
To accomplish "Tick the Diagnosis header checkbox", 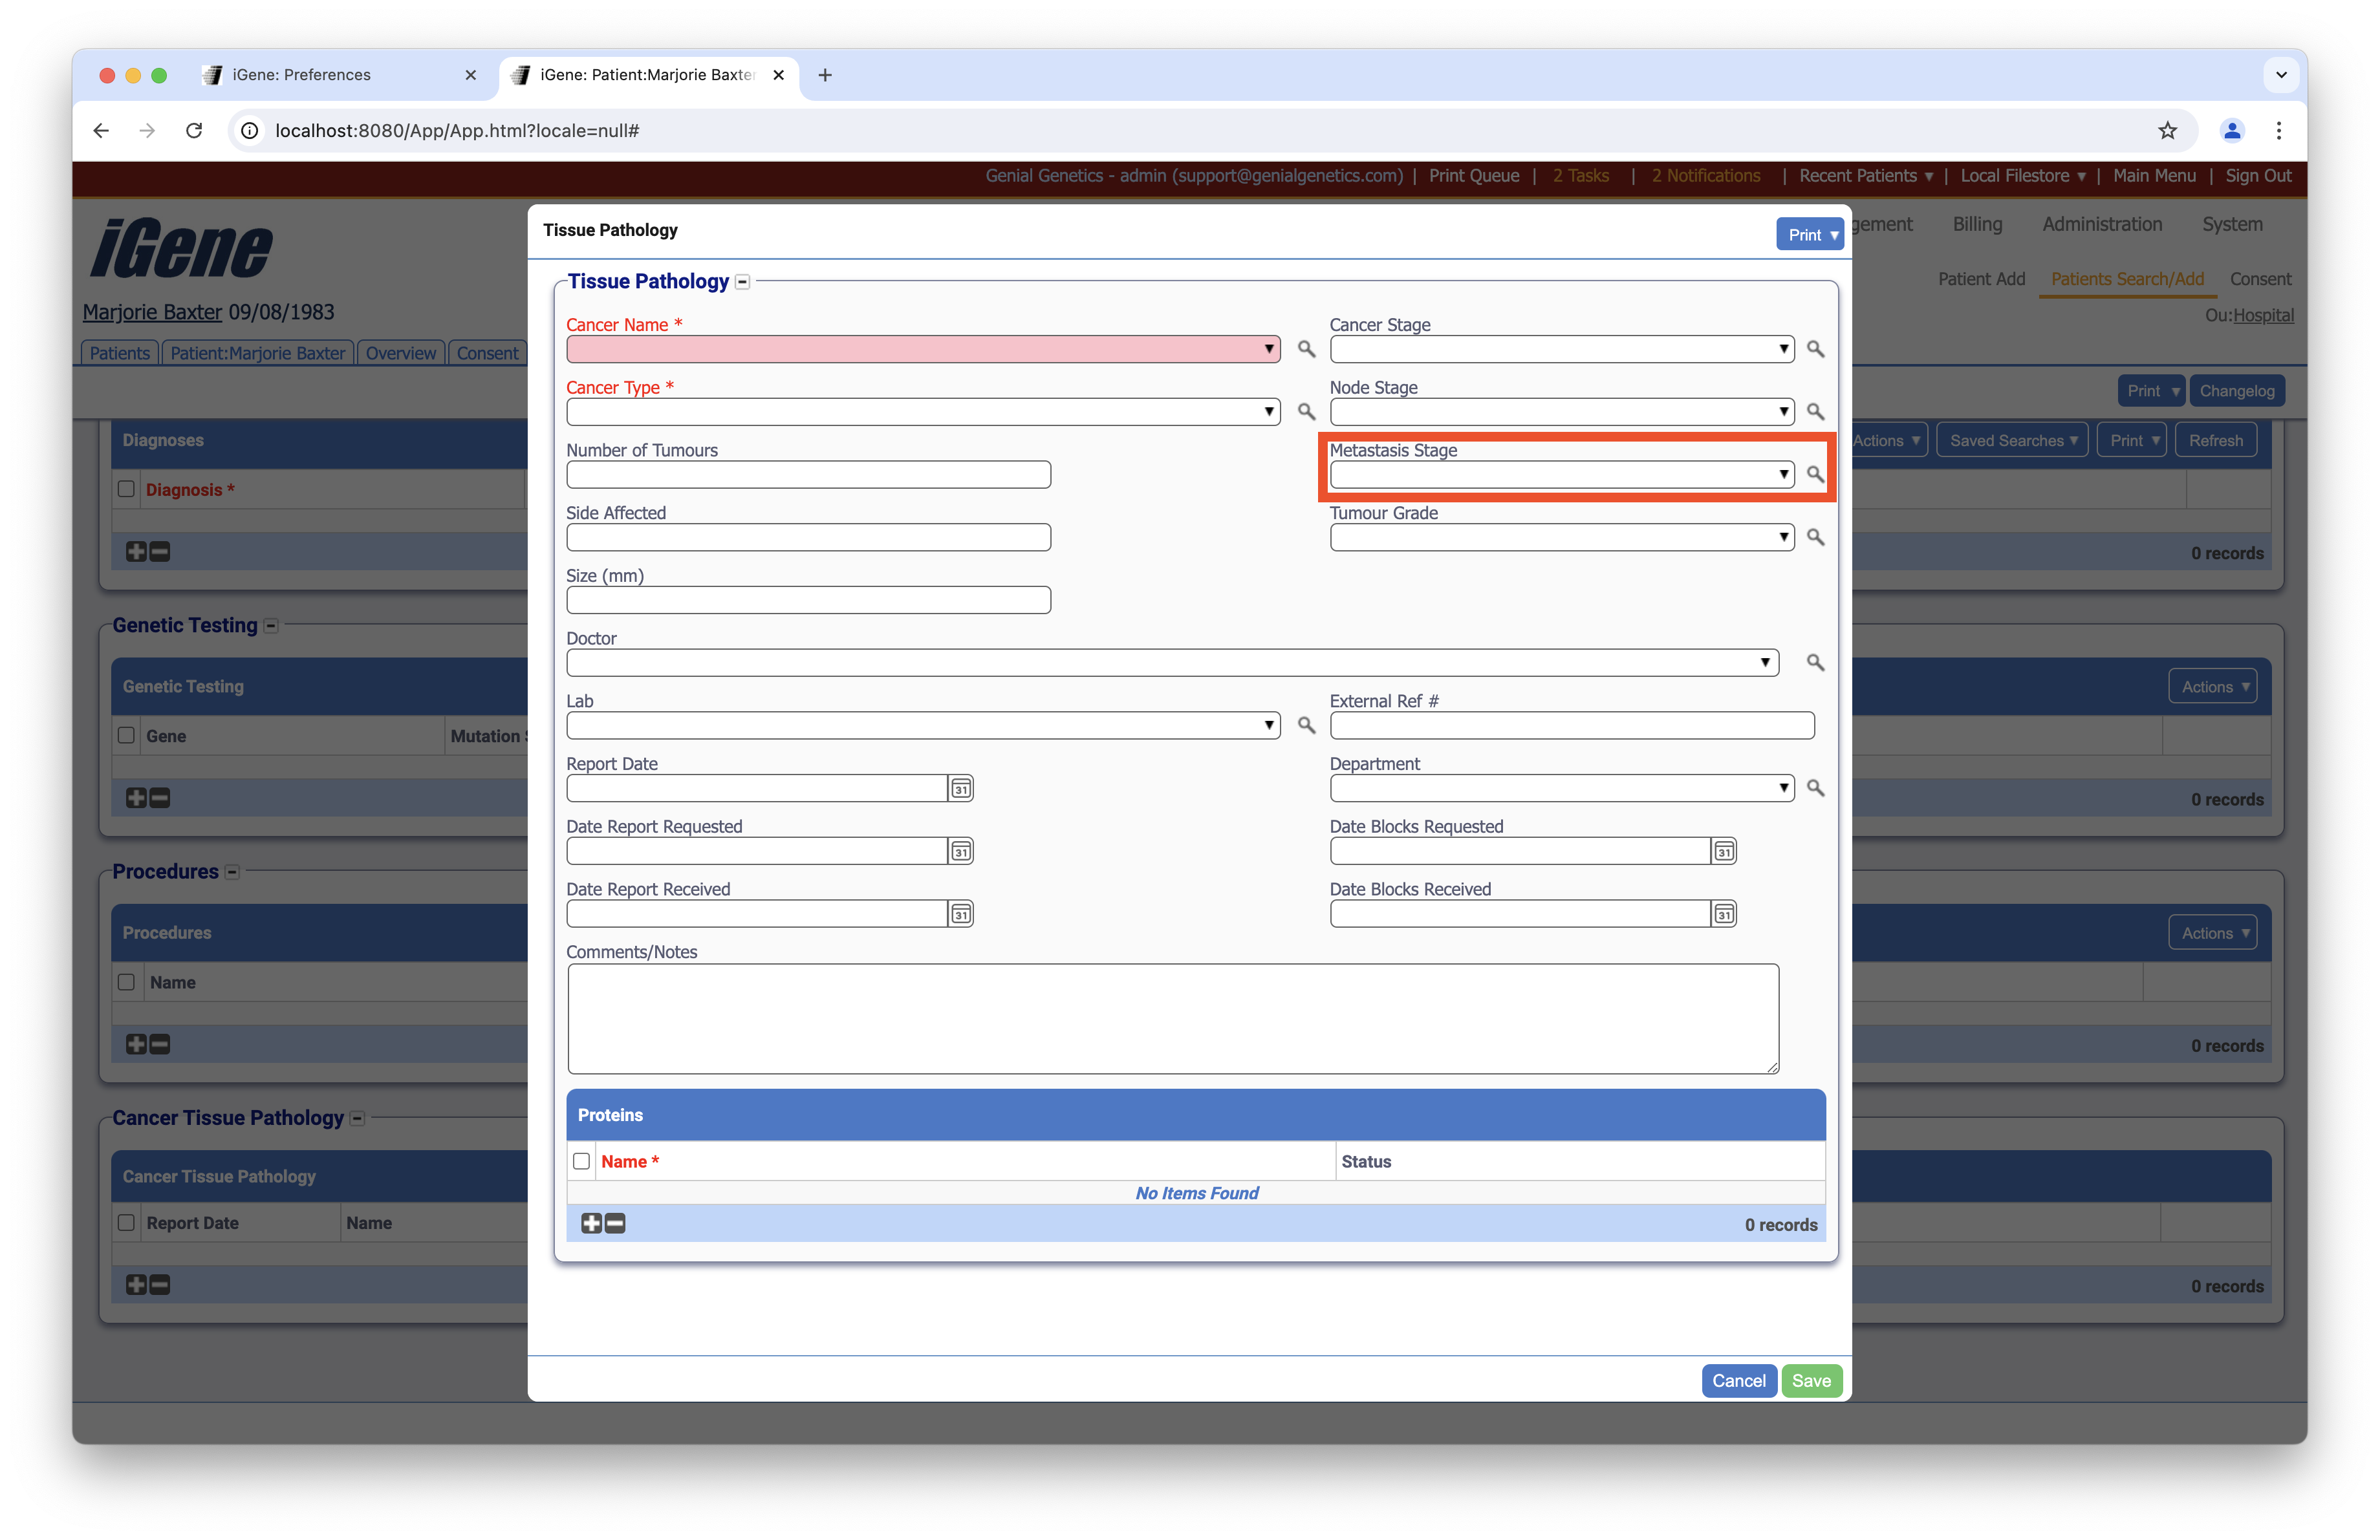I will (x=126, y=489).
